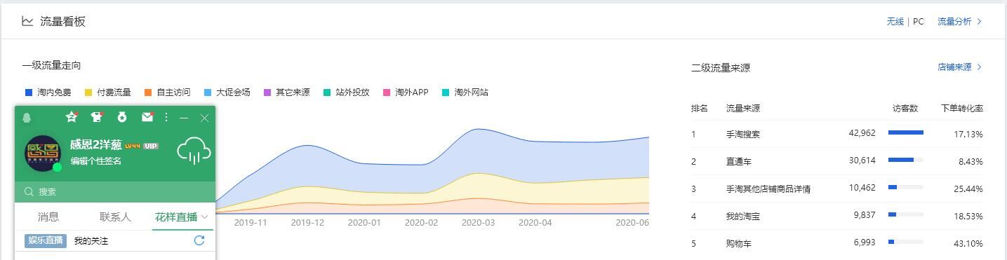Switch to 无线 view
The width and height of the screenshot is (1007, 260).
[895, 22]
